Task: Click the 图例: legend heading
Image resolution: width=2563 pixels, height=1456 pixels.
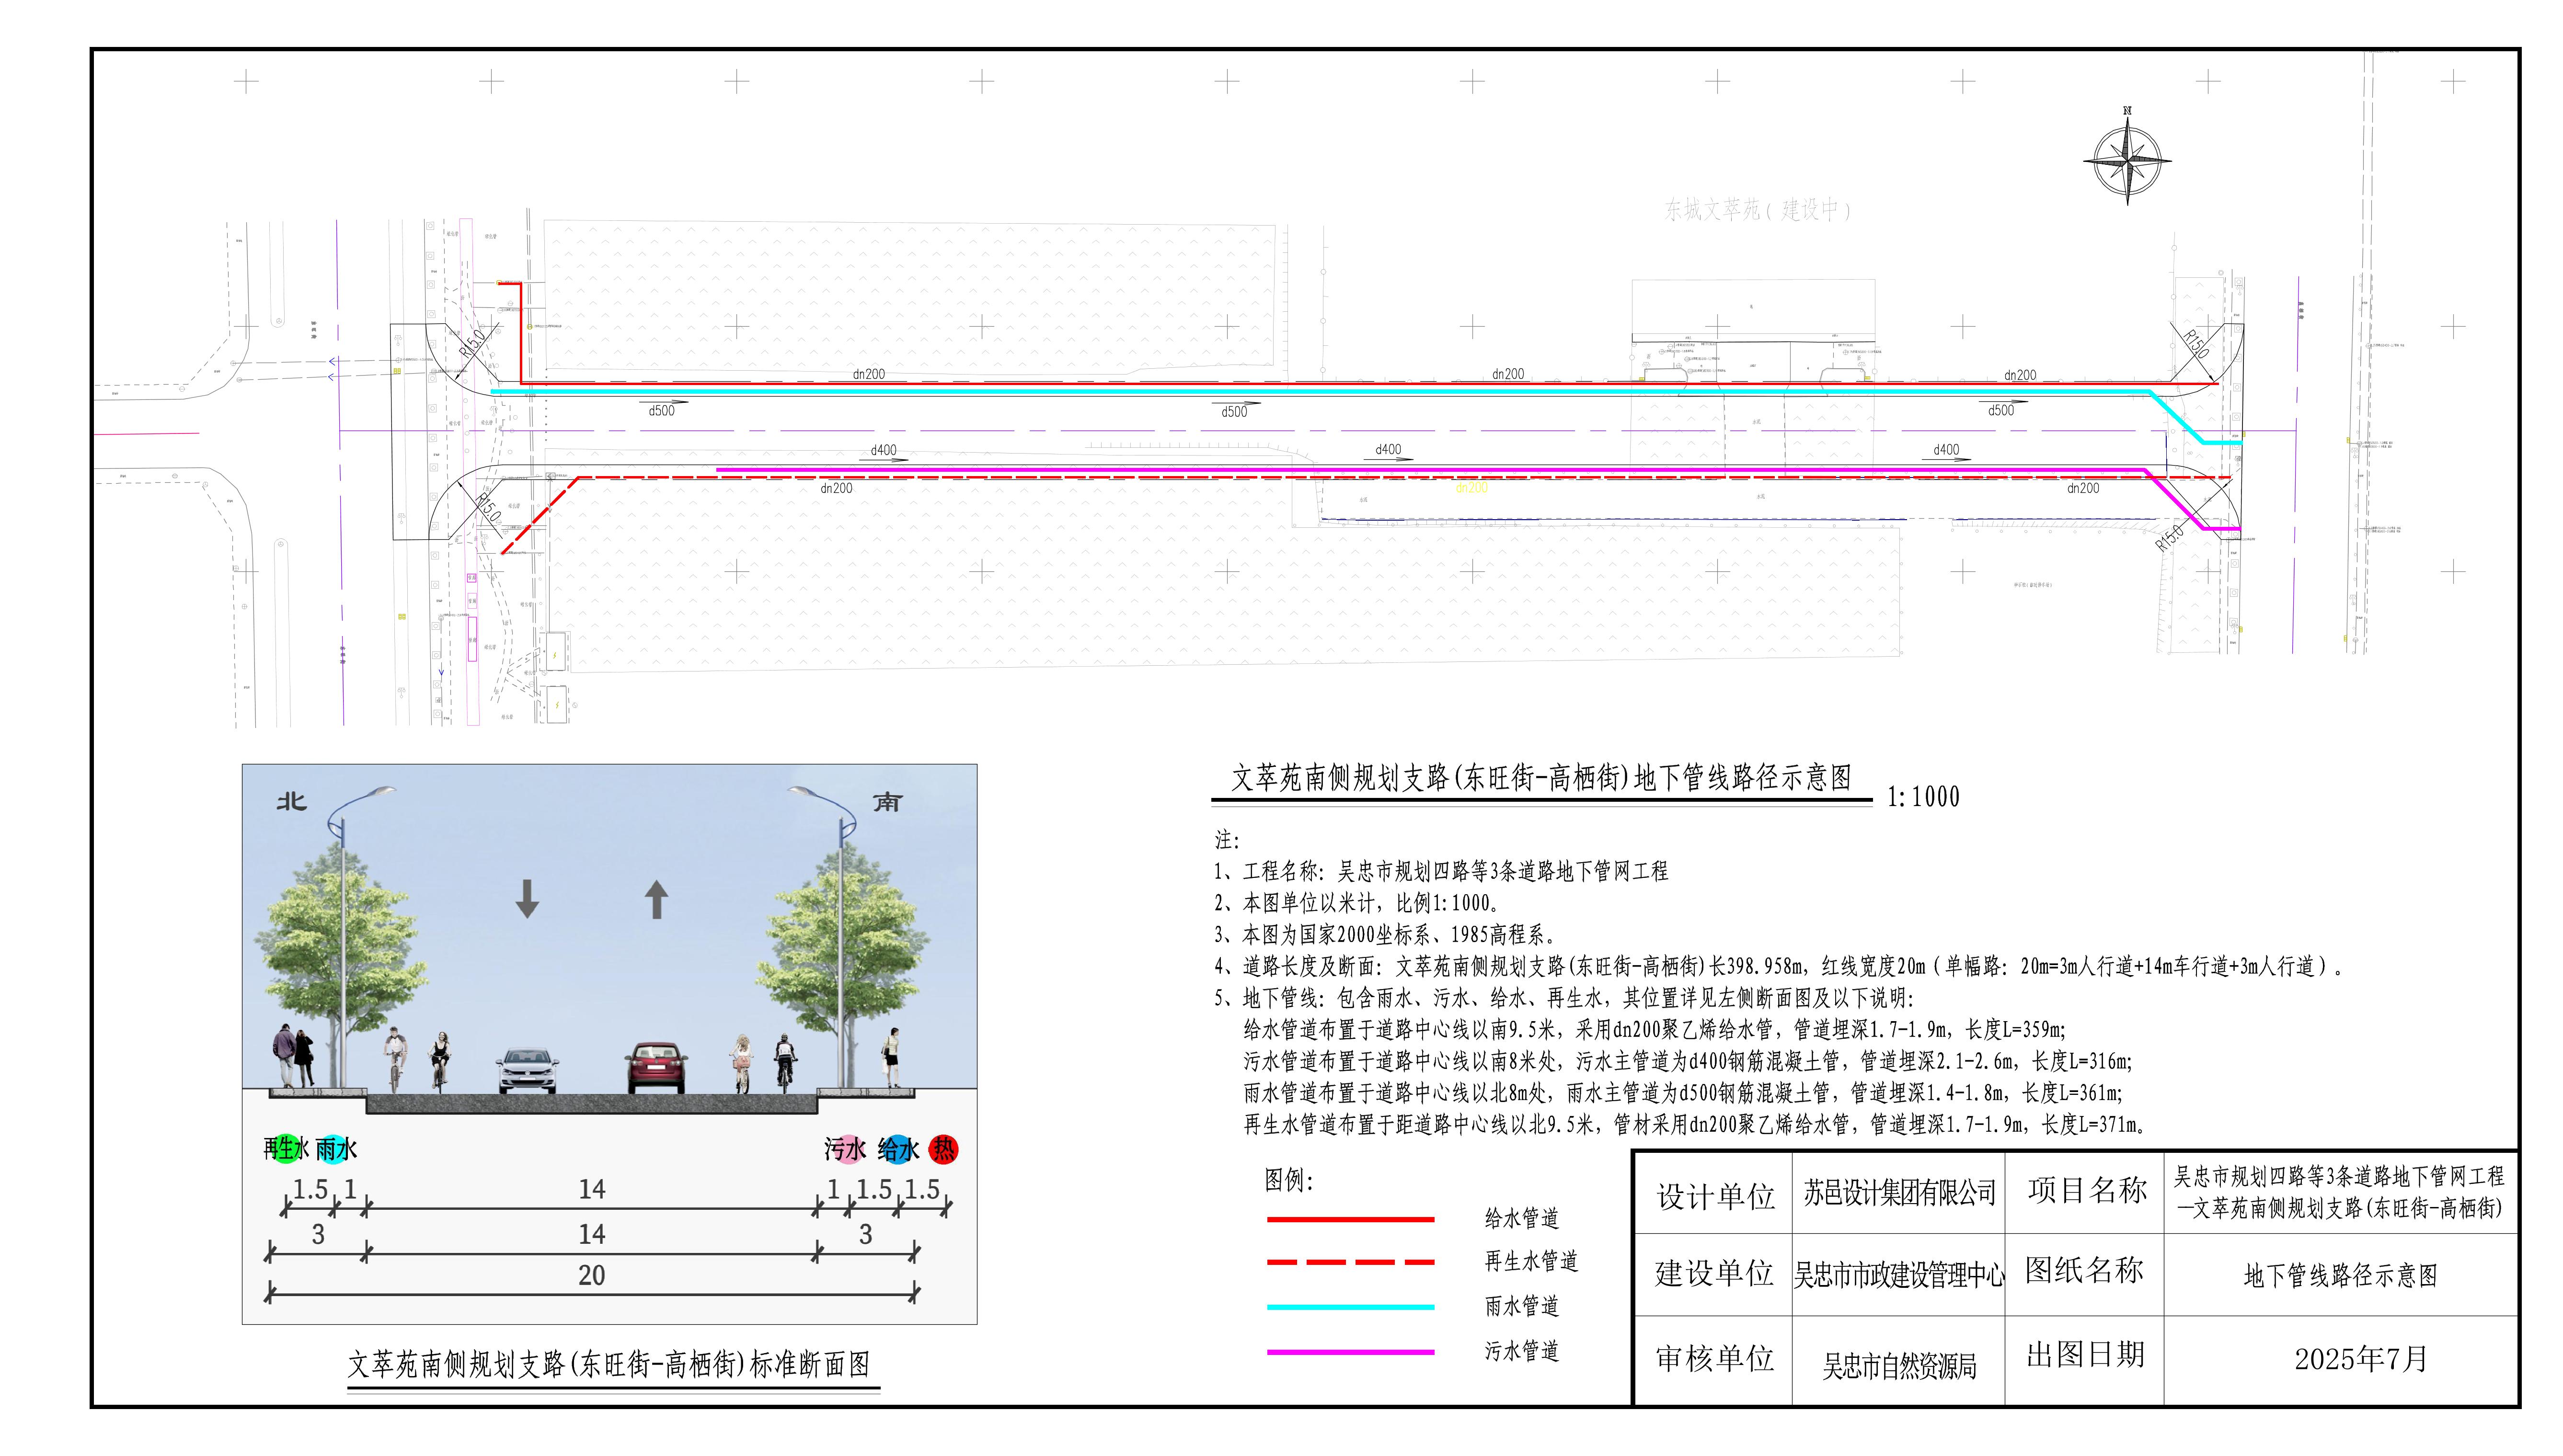Action: click(x=1288, y=1180)
